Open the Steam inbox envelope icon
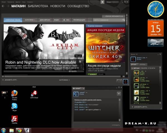This screenshot has height=133, width=167. pyautogui.click(x=102, y=2)
